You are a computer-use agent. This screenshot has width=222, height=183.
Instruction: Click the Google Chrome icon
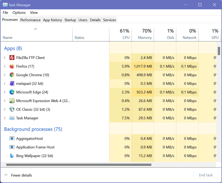[12, 75]
